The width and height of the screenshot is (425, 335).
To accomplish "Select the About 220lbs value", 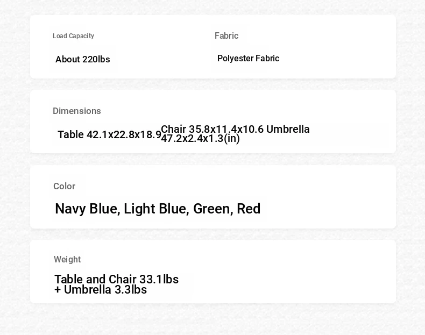I will [83, 59].
